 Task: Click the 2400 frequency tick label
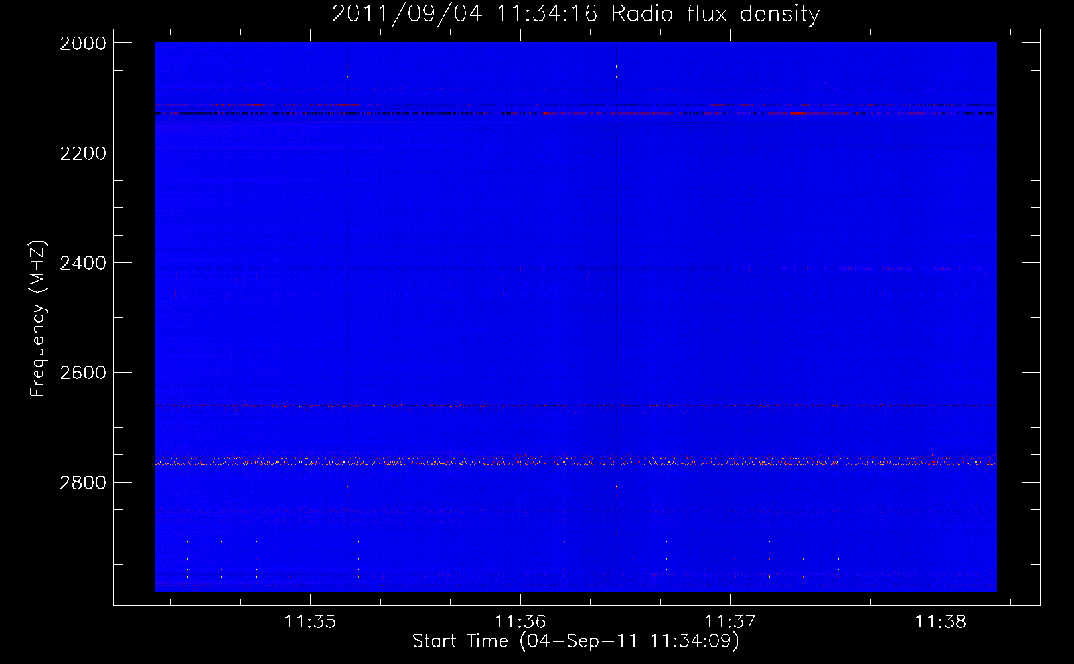click(83, 263)
